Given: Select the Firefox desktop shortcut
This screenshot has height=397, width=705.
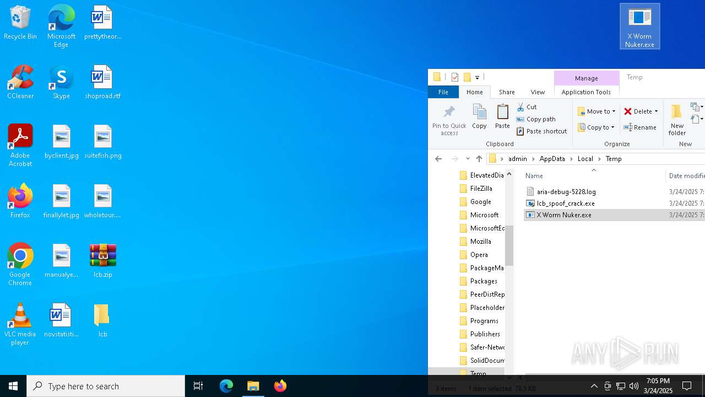Looking at the screenshot, I should coord(20,201).
